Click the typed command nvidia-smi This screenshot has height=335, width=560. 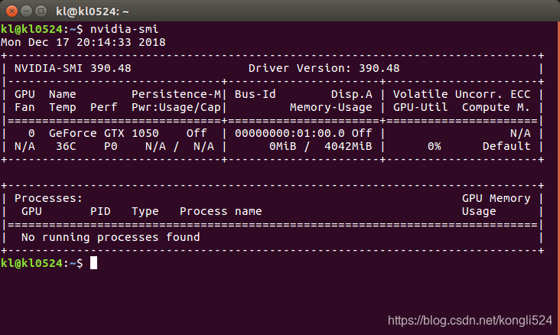tap(124, 29)
